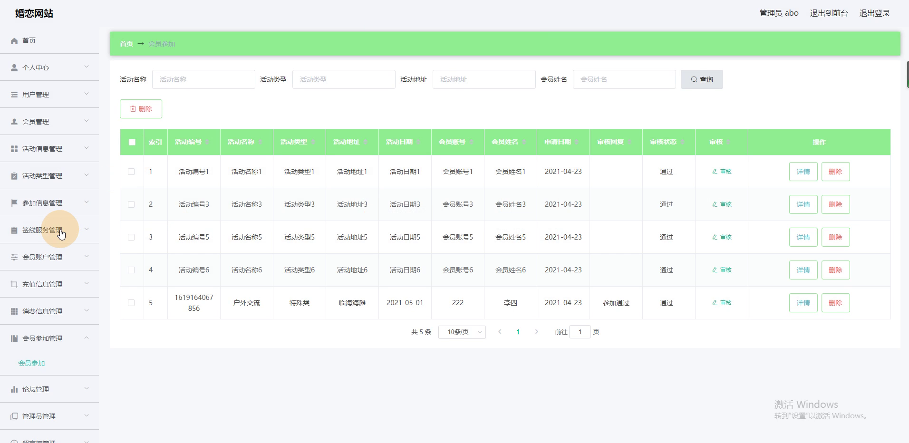Click the list icon next to 用户管理
The height and width of the screenshot is (443, 909).
point(14,95)
